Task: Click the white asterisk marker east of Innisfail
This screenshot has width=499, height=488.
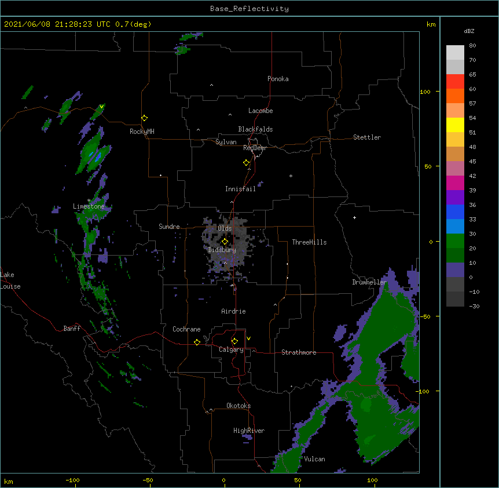Action: tap(291, 176)
